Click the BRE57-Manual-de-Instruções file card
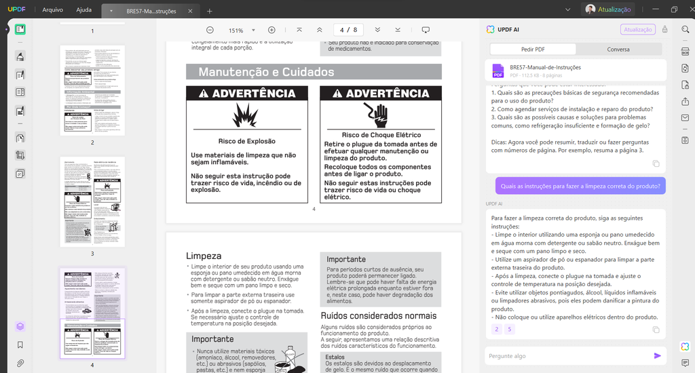Image resolution: width=695 pixels, height=373 pixels. pos(576,71)
